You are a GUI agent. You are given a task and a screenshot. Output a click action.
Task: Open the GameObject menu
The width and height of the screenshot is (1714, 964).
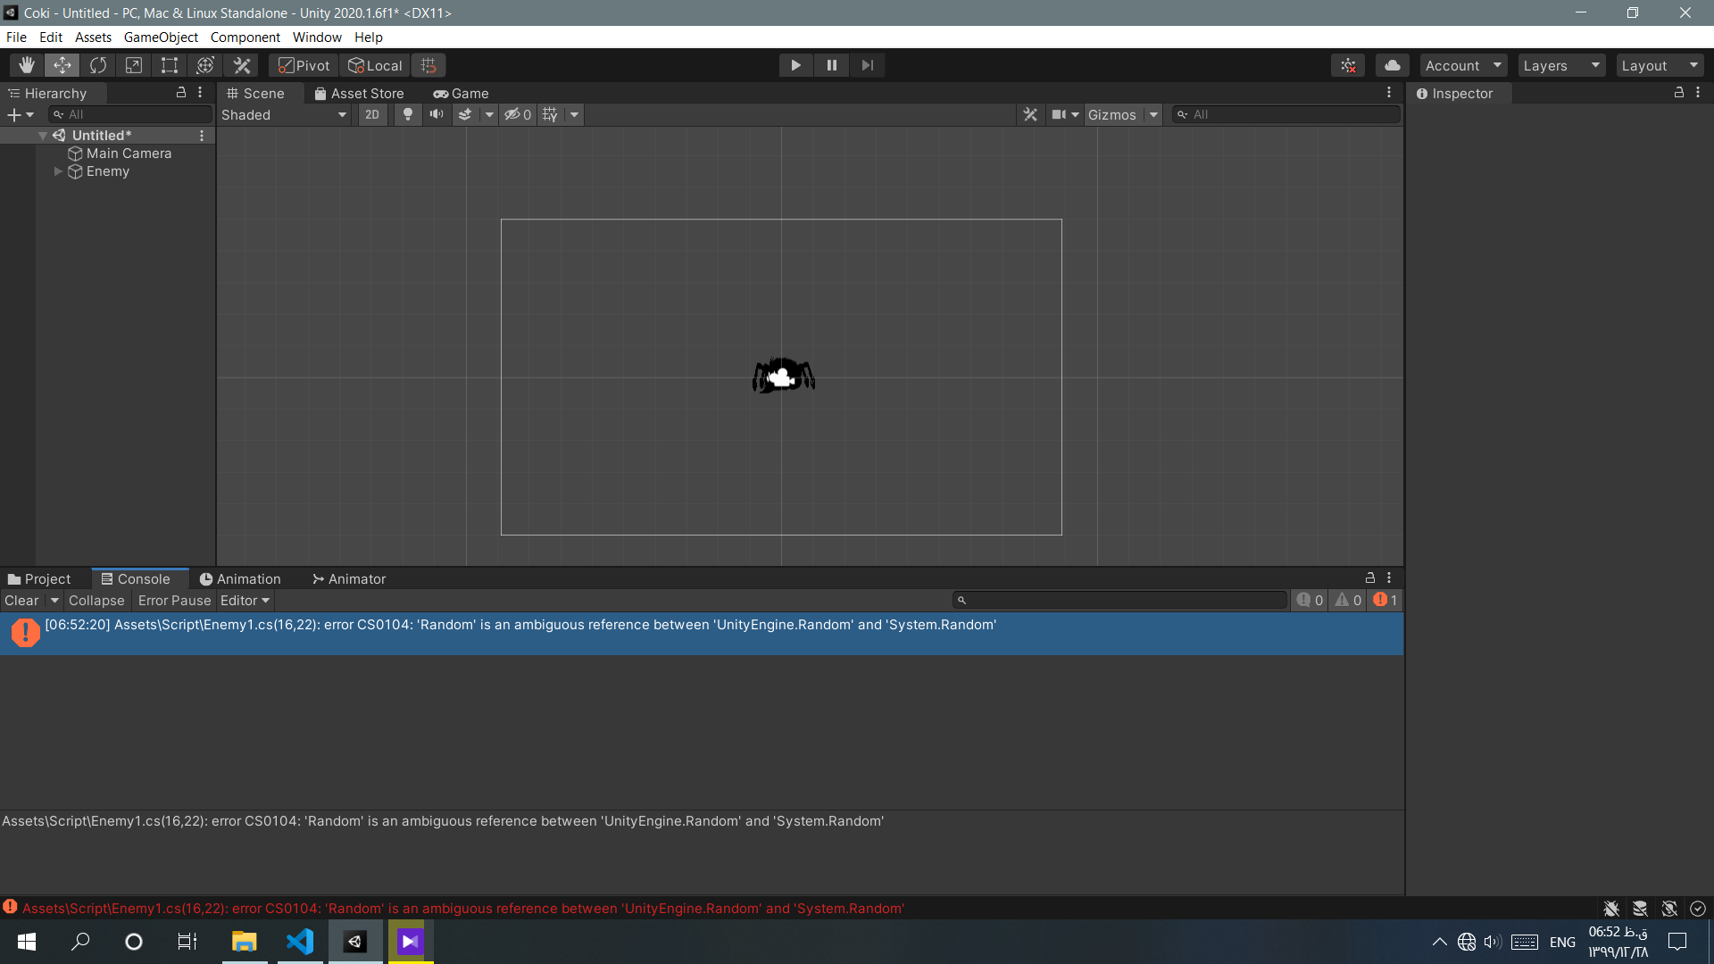coord(161,37)
